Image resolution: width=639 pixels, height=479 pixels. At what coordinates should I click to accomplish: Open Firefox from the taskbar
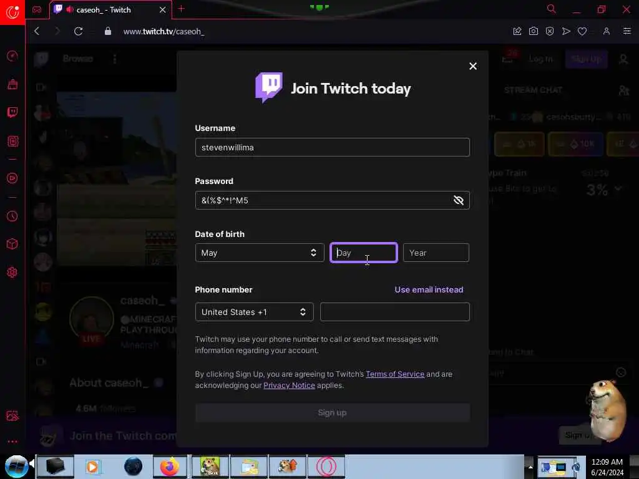click(x=170, y=467)
